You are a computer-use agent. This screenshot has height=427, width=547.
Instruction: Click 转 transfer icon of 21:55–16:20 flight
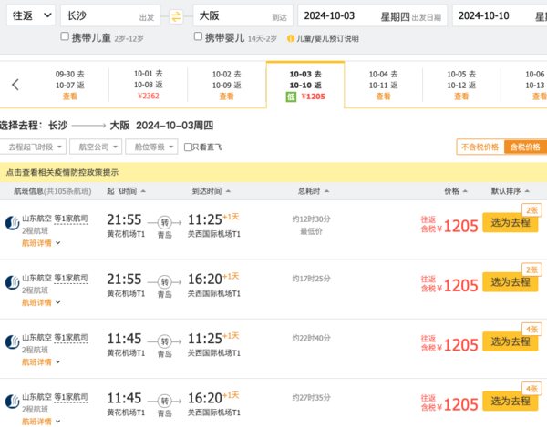pyautogui.click(x=165, y=282)
